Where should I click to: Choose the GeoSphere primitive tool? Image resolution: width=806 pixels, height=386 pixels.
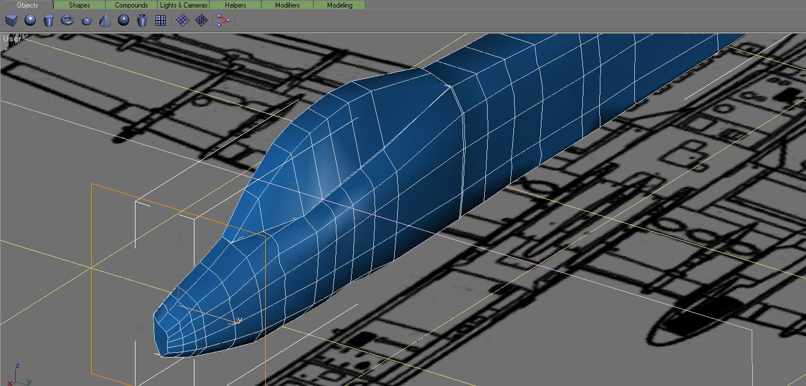(x=123, y=21)
